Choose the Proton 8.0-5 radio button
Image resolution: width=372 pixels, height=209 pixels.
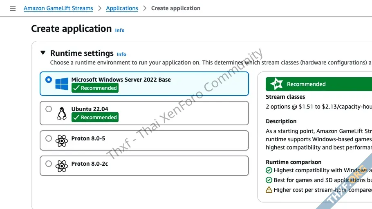(49, 138)
